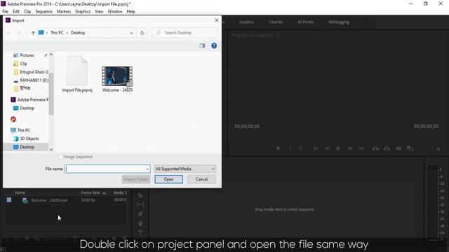Expand the File name history dropdown arrow

(147, 169)
